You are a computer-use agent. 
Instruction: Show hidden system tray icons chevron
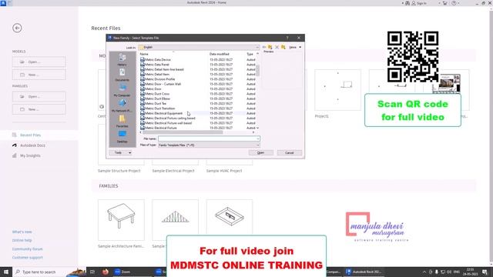coord(424,272)
